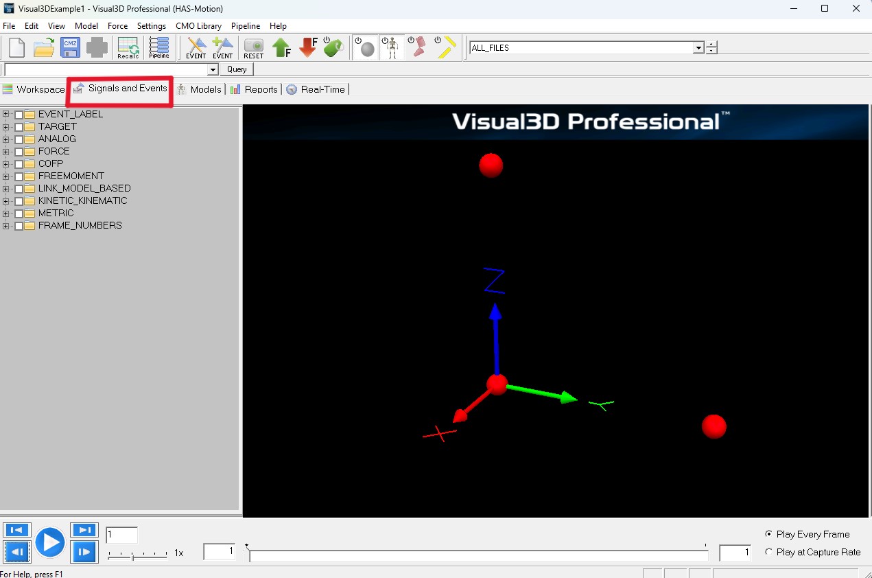872x578 pixels.
Task: Click the delete EVENT toolbar icon
Action: (196, 48)
